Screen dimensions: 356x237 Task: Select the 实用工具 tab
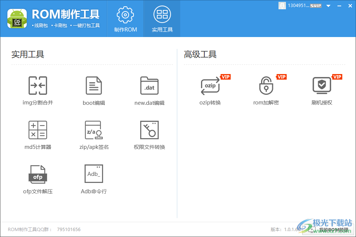(x=162, y=19)
